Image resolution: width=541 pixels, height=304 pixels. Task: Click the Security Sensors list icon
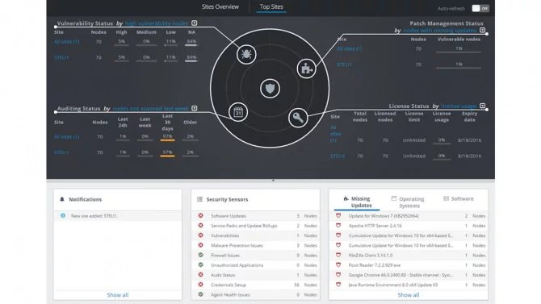coord(199,199)
